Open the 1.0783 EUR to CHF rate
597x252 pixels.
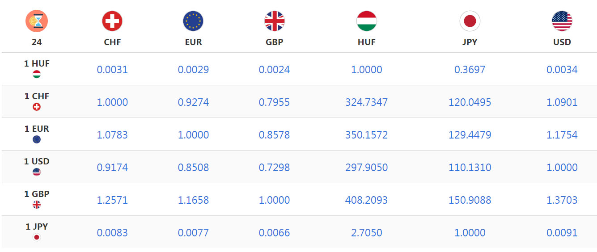coord(112,135)
